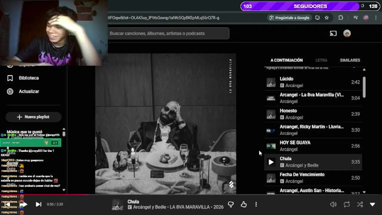Viewport: 382px width, 215px height.
Task: Collapse the player page with down arrow
Action: click(372, 204)
